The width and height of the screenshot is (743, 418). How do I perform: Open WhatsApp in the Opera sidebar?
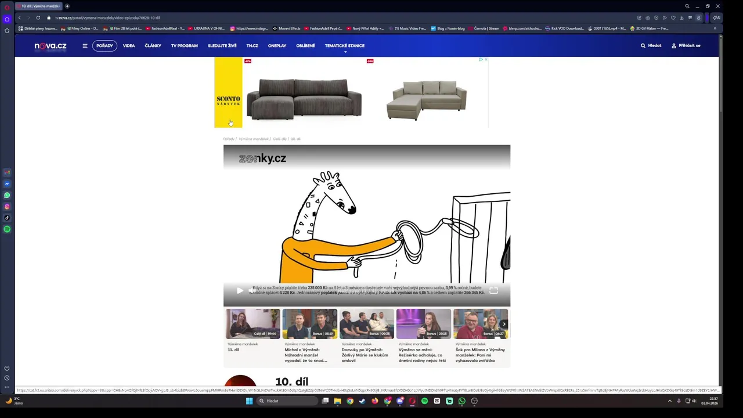7,196
